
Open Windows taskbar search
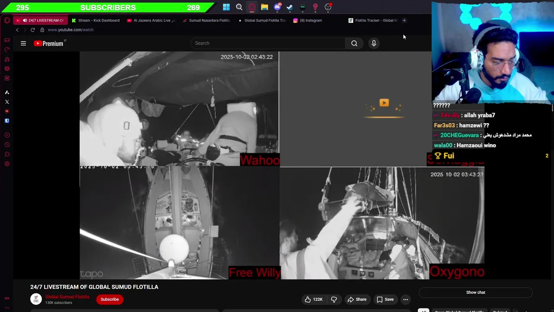pyautogui.click(x=239, y=7)
